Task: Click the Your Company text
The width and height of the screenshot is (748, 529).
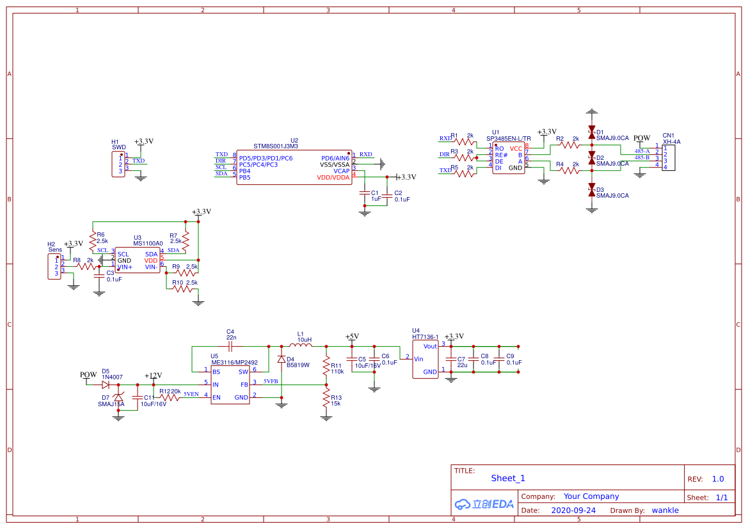Action: pyautogui.click(x=591, y=496)
